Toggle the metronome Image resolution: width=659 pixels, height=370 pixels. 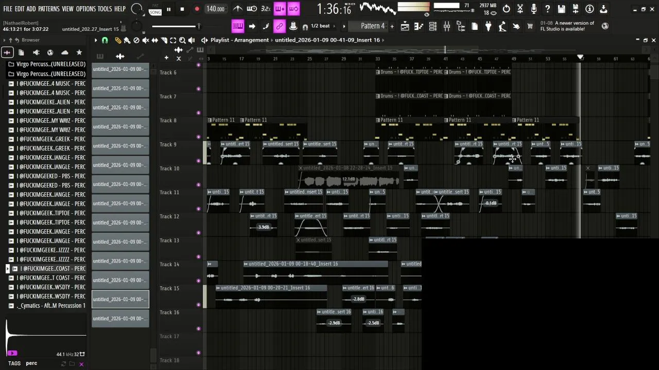click(x=238, y=9)
